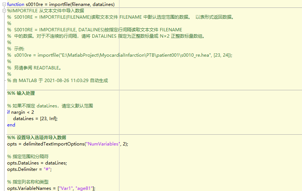The image size is (302, 191).
Task: Click the '% 指定范围和分隔符' comment
Action: tap(28, 157)
